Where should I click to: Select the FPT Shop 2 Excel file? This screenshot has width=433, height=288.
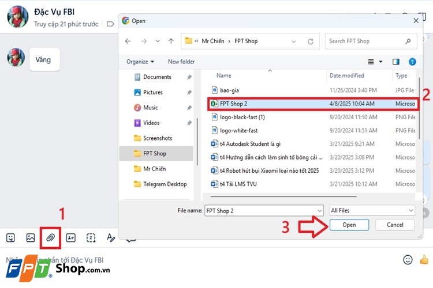(312, 104)
